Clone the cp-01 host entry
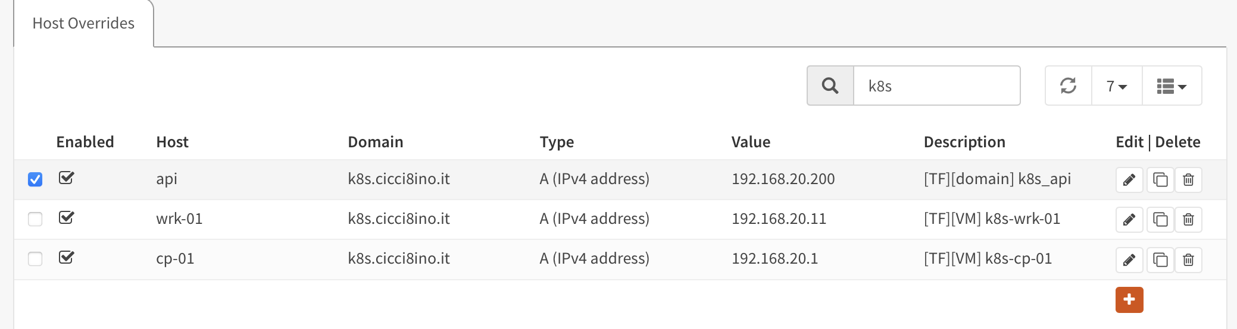 1160,260
